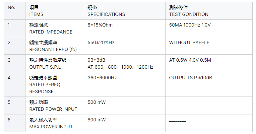Viewport: 256px width, 134px height.
Task: Select the 8±15%Ohm specification text
Action: coord(100,25)
